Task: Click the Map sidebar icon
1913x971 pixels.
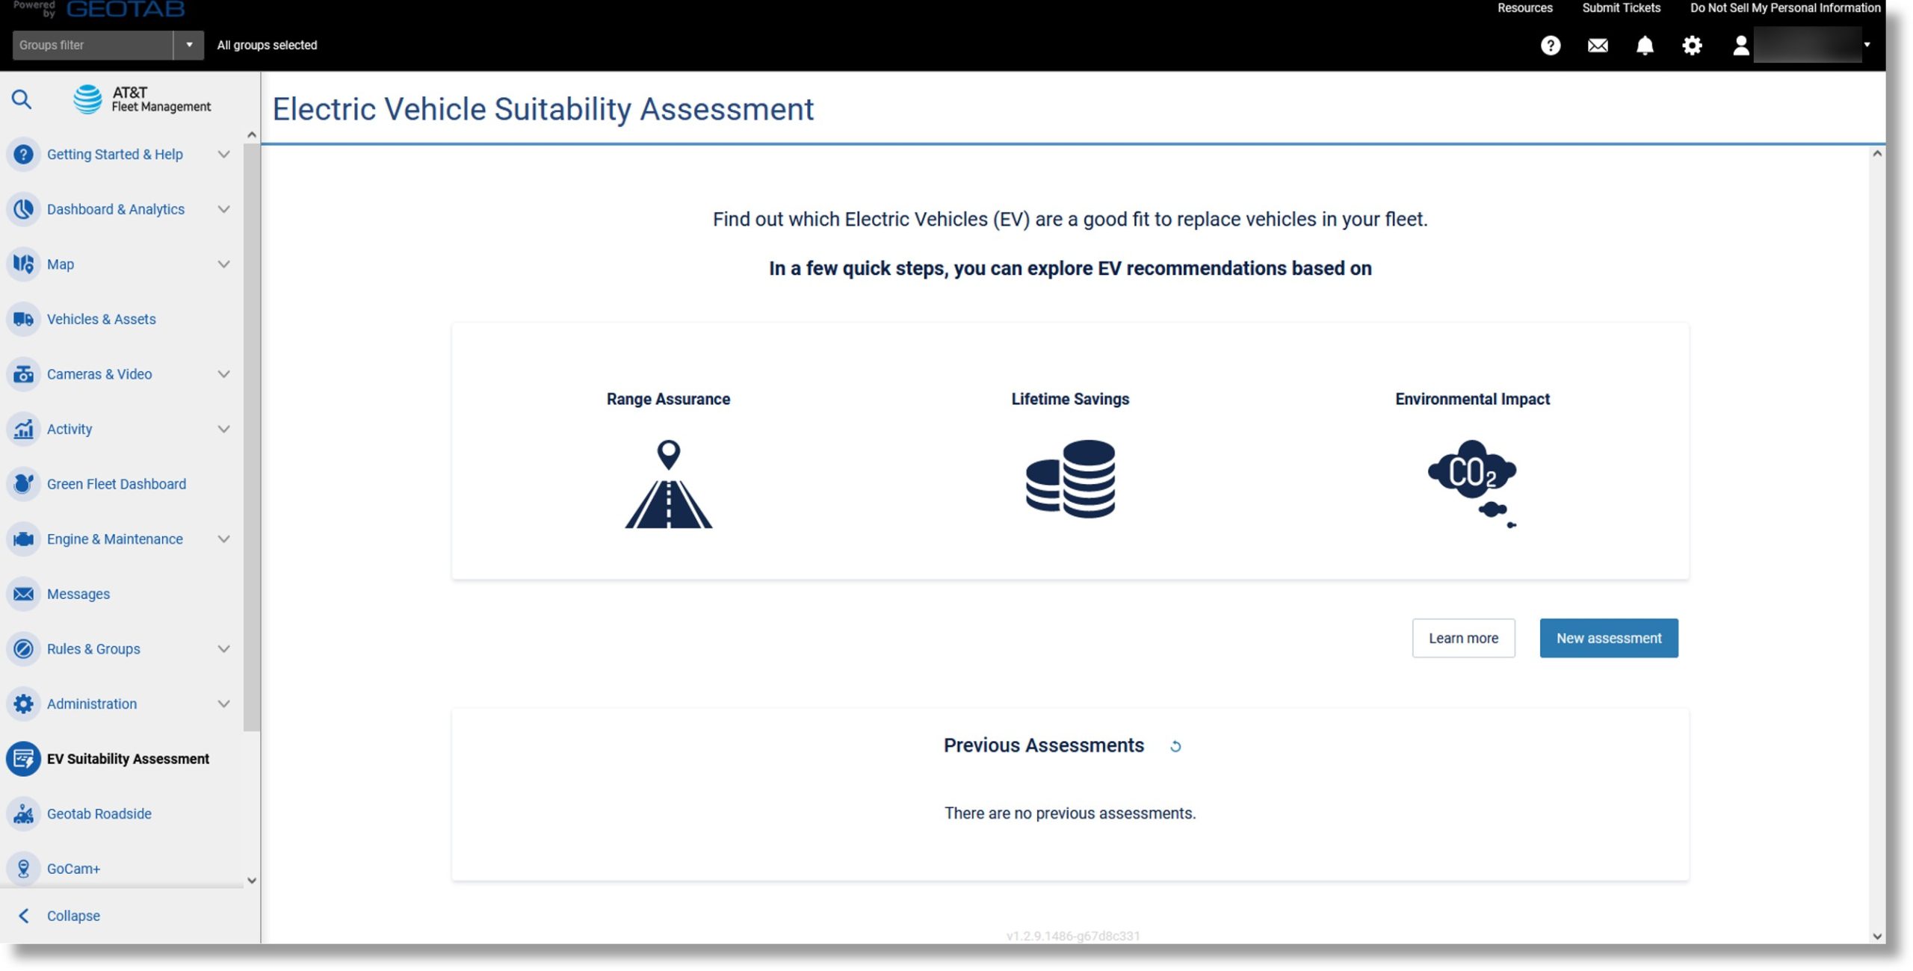Action: point(24,264)
